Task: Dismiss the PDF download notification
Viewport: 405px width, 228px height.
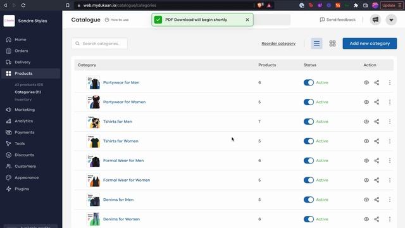Action: (x=247, y=20)
